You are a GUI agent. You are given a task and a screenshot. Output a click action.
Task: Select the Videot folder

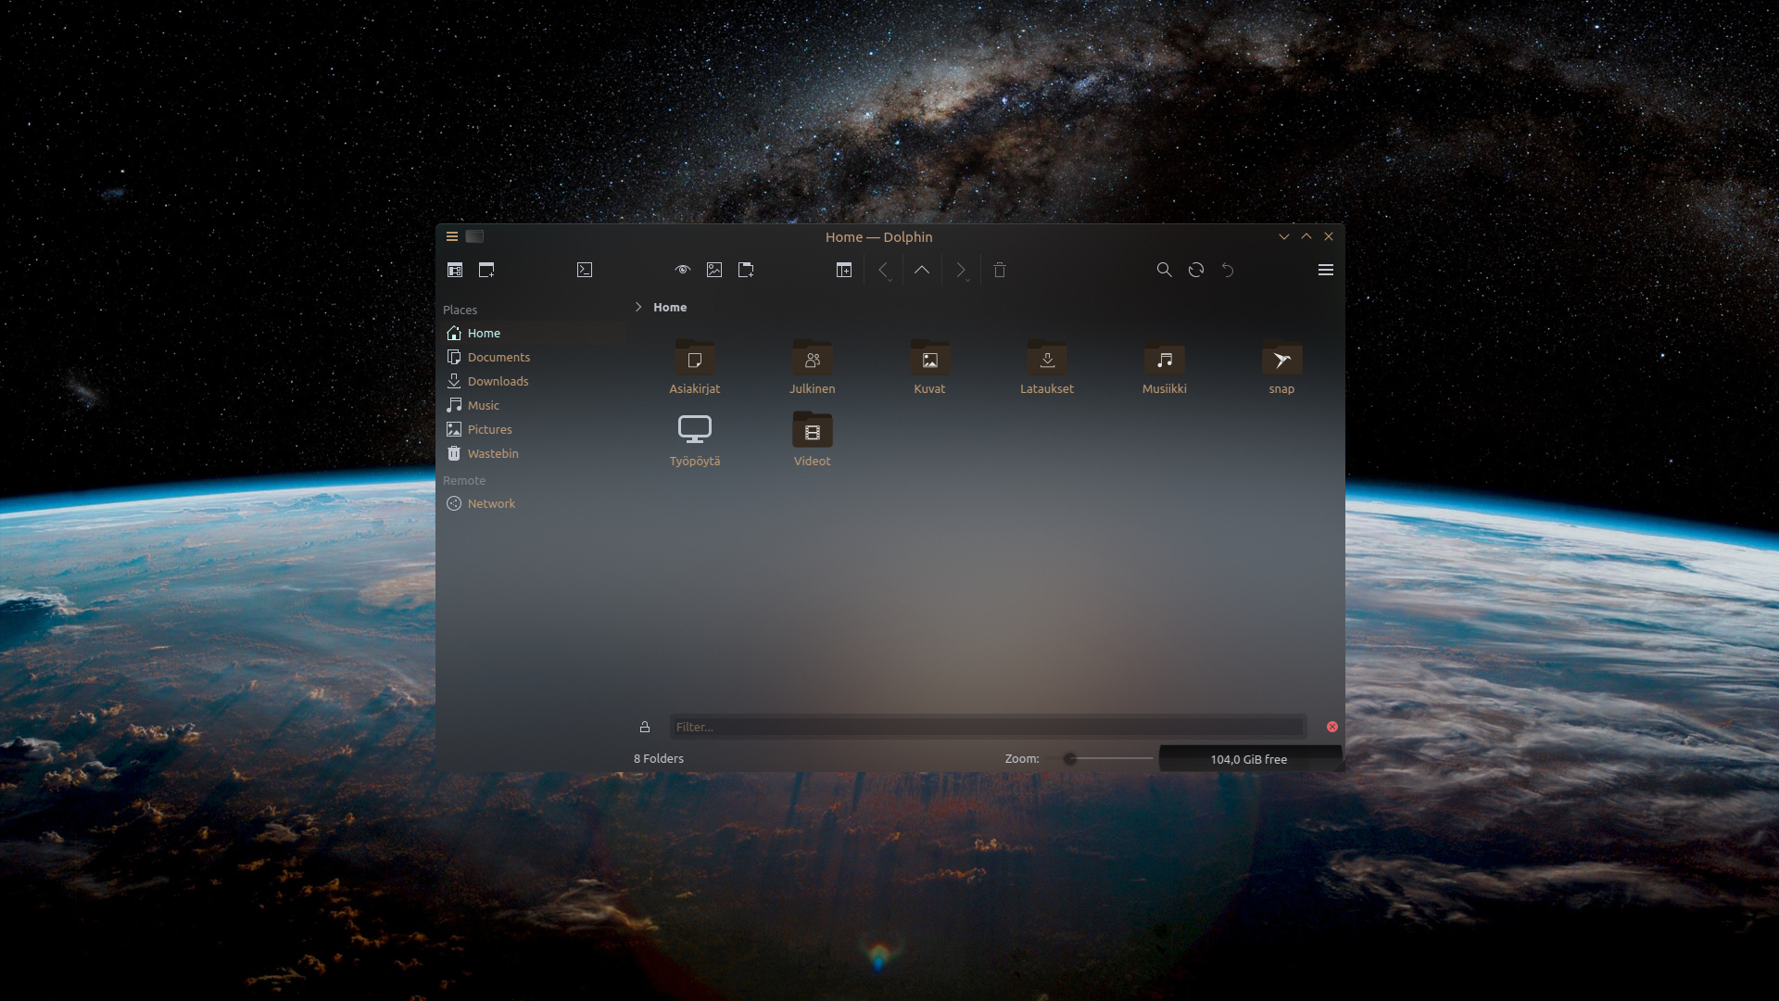tap(813, 440)
